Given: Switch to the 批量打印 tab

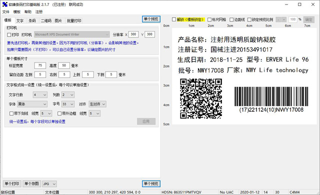Looking at the screenshot, I should click(x=74, y=20).
